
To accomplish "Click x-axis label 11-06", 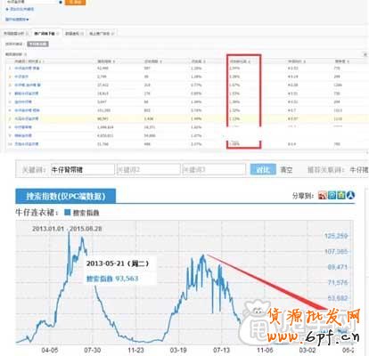I will pyautogui.click(x=265, y=350).
